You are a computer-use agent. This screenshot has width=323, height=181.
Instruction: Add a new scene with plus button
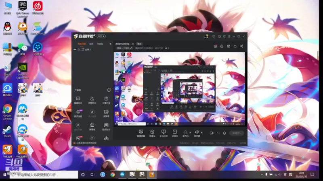[x=110, y=44]
